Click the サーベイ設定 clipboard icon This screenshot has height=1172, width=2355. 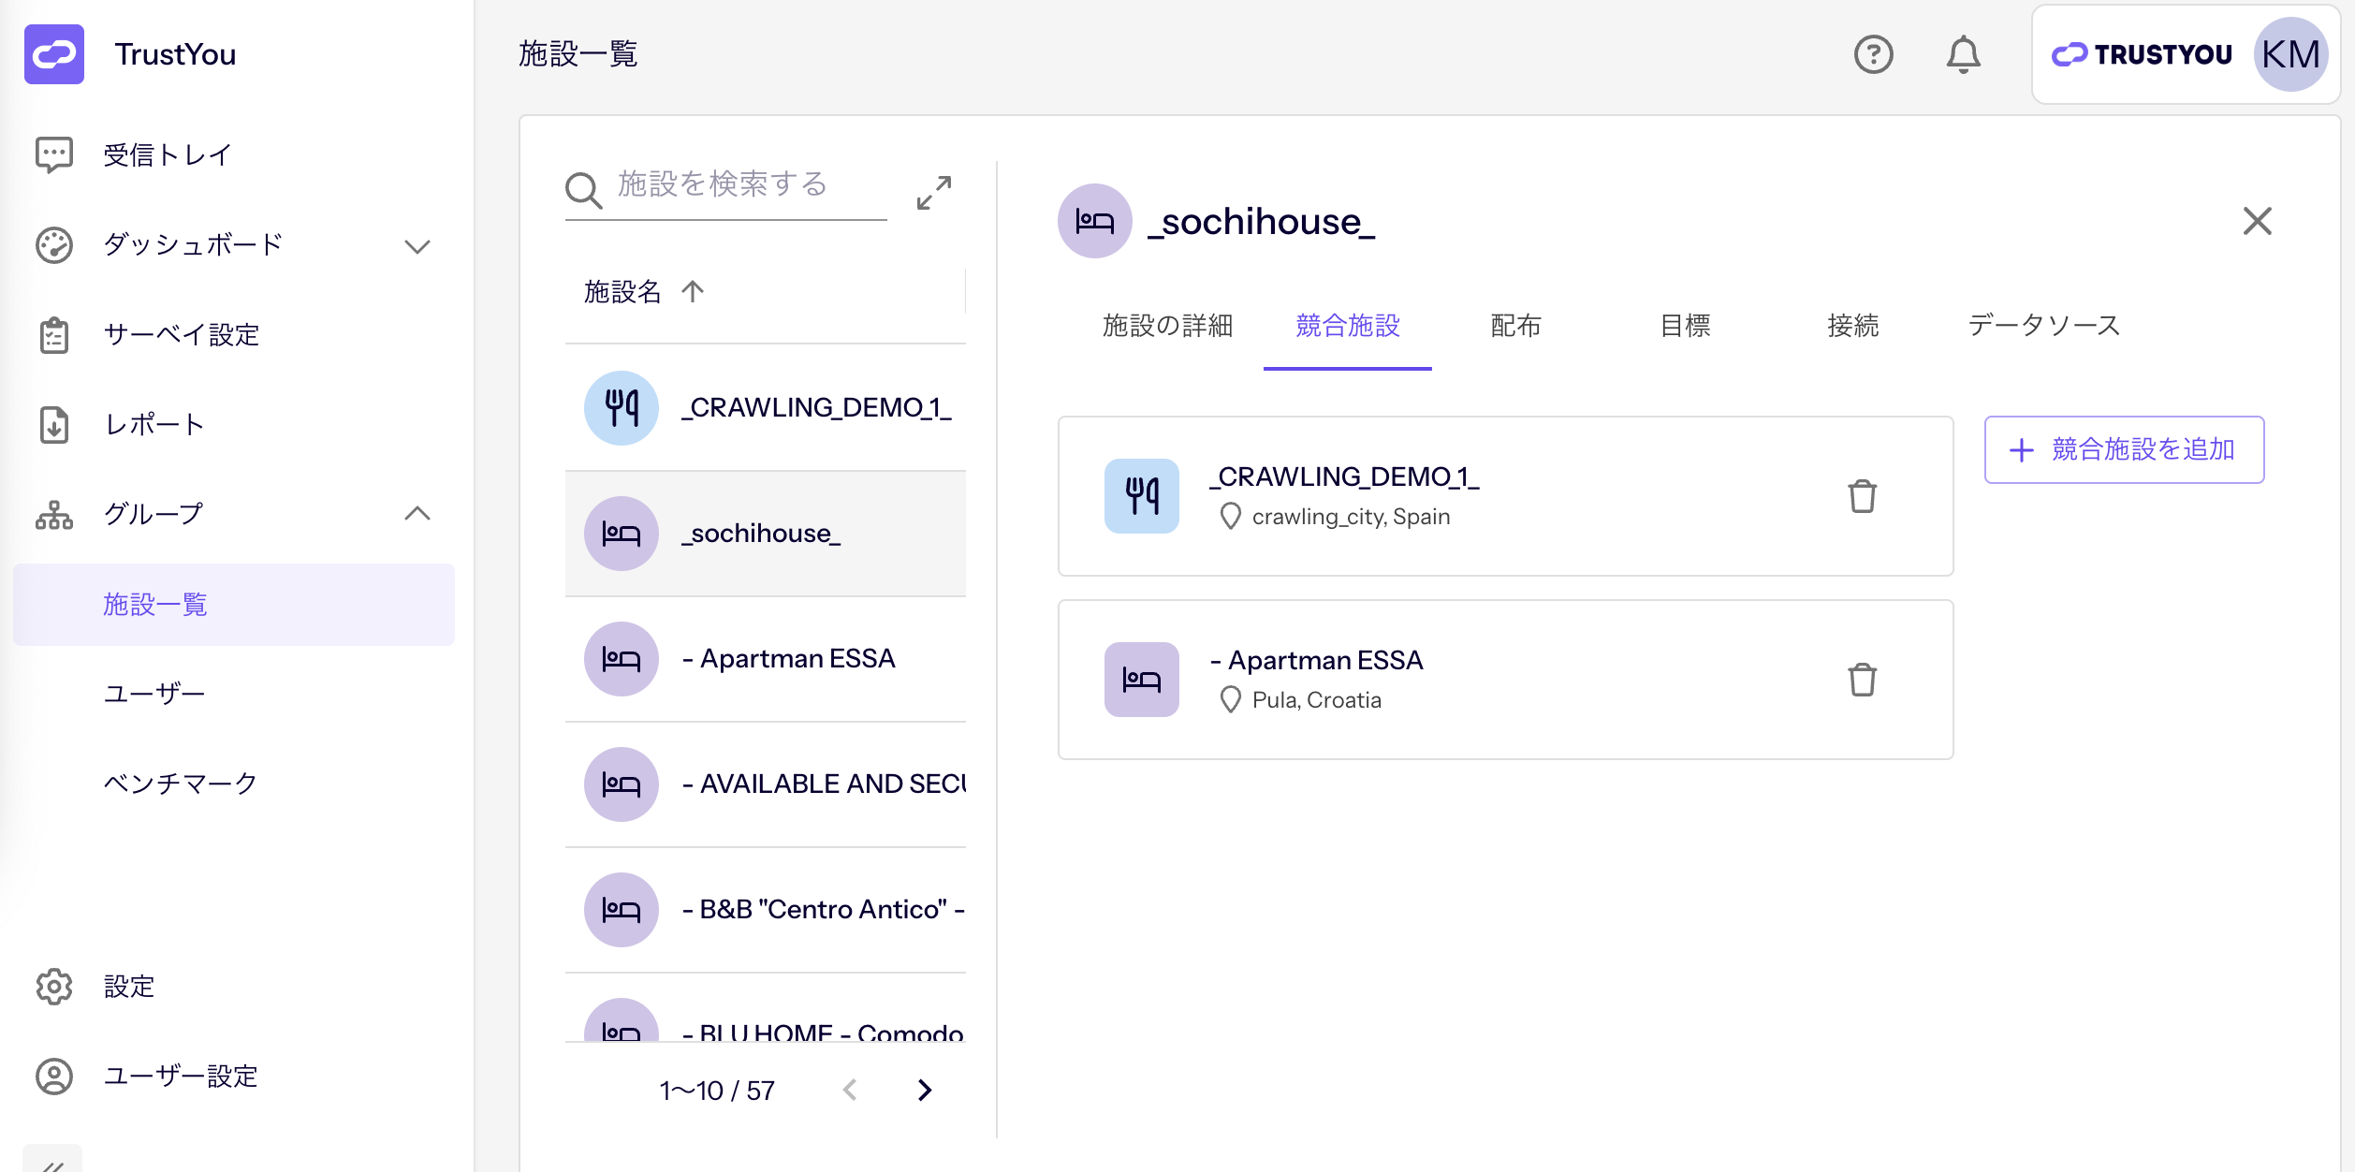[54, 335]
